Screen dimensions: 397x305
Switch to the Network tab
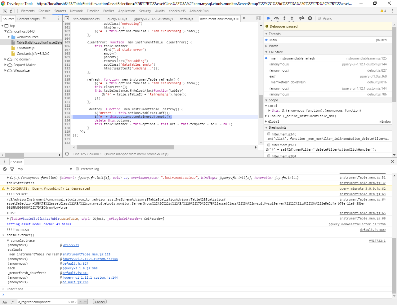click(x=76, y=11)
